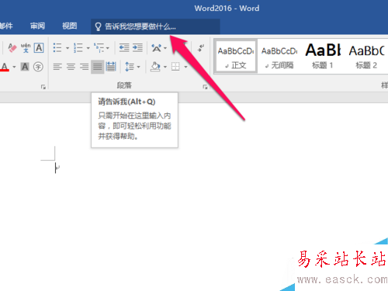Open the Phonetic Guide (wén) tool

click(26, 48)
